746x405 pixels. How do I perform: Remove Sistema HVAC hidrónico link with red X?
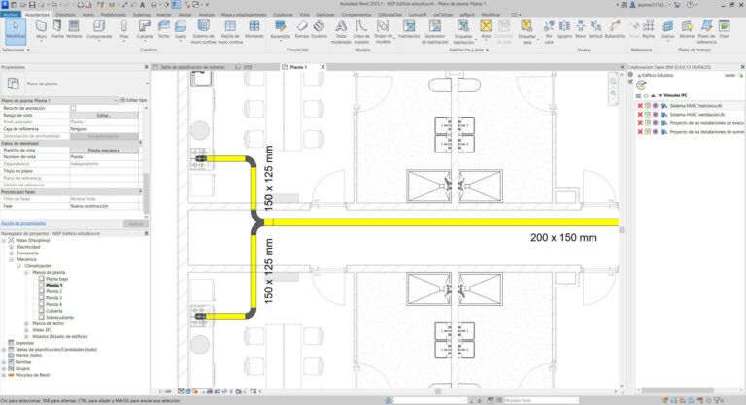point(640,106)
